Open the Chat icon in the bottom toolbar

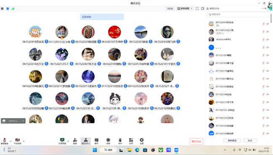tap(96, 141)
